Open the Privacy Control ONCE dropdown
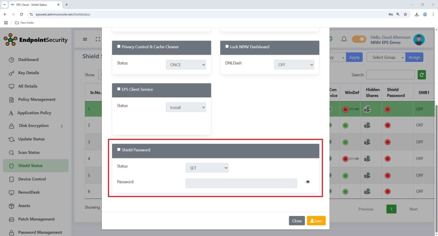Image resolution: width=438 pixels, height=236 pixels. (x=186, y=65)
